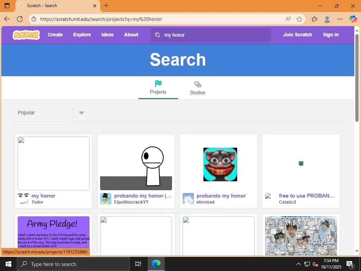The height and width of the screenshot is (271, 361).
Task: Expand the Popular sort dropdown arrow
Action: click(x=81, y=113)
